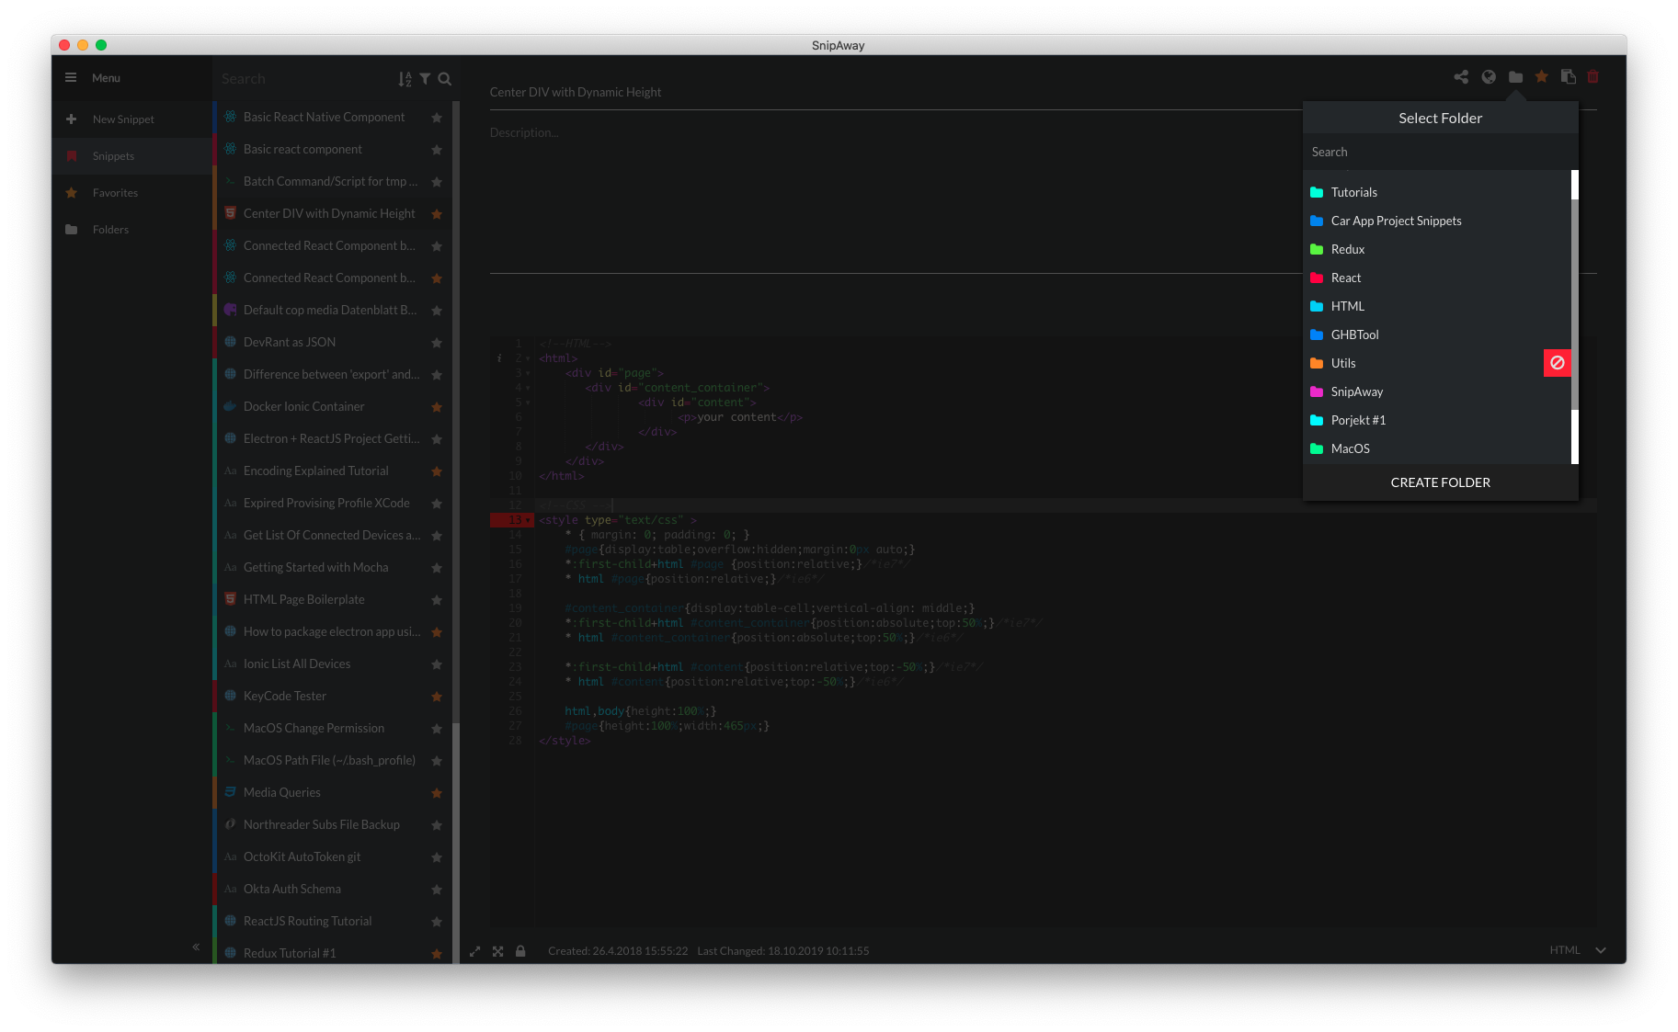This screenshot has width=1678, height=1032.
Task: Click the plus icon for New Snippet
Action: pyautogui.click(x=71, y=119)
